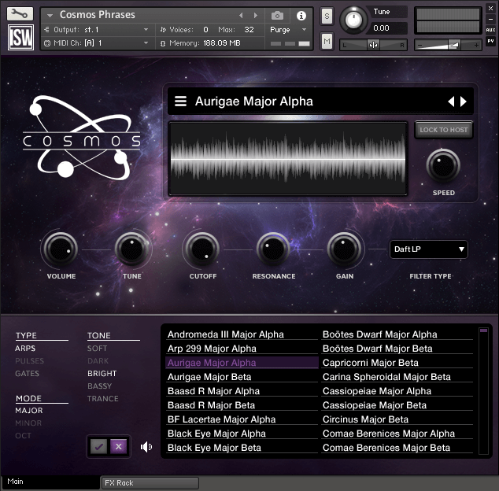Select Baasd R Major Alpha phrase
The image size is (499, 491).
tap(242, 391)
